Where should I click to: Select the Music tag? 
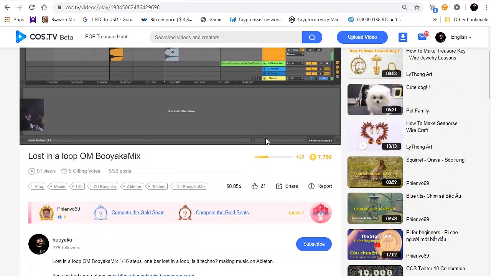coord(57,187)
